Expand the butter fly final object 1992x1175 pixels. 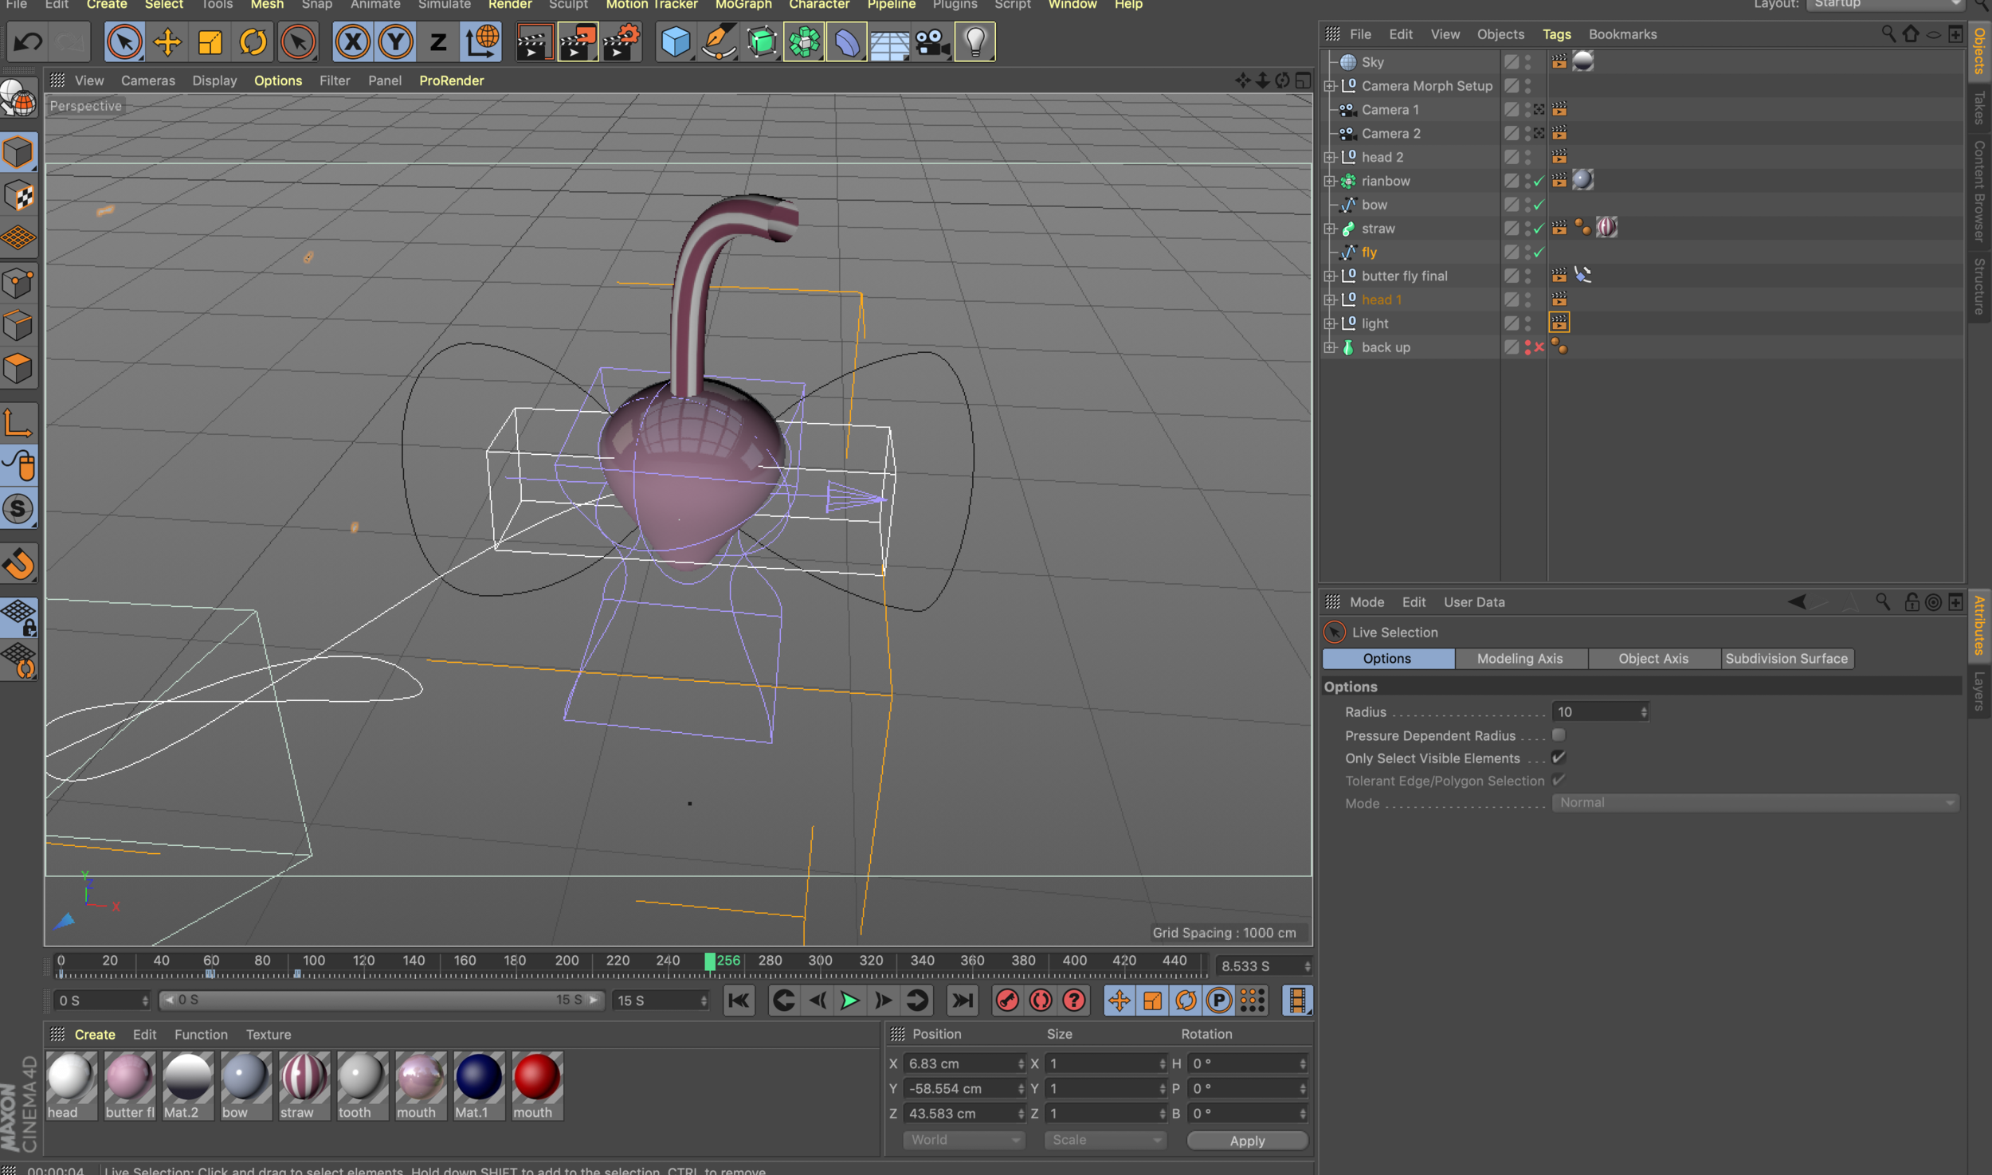coord(1329,276)
